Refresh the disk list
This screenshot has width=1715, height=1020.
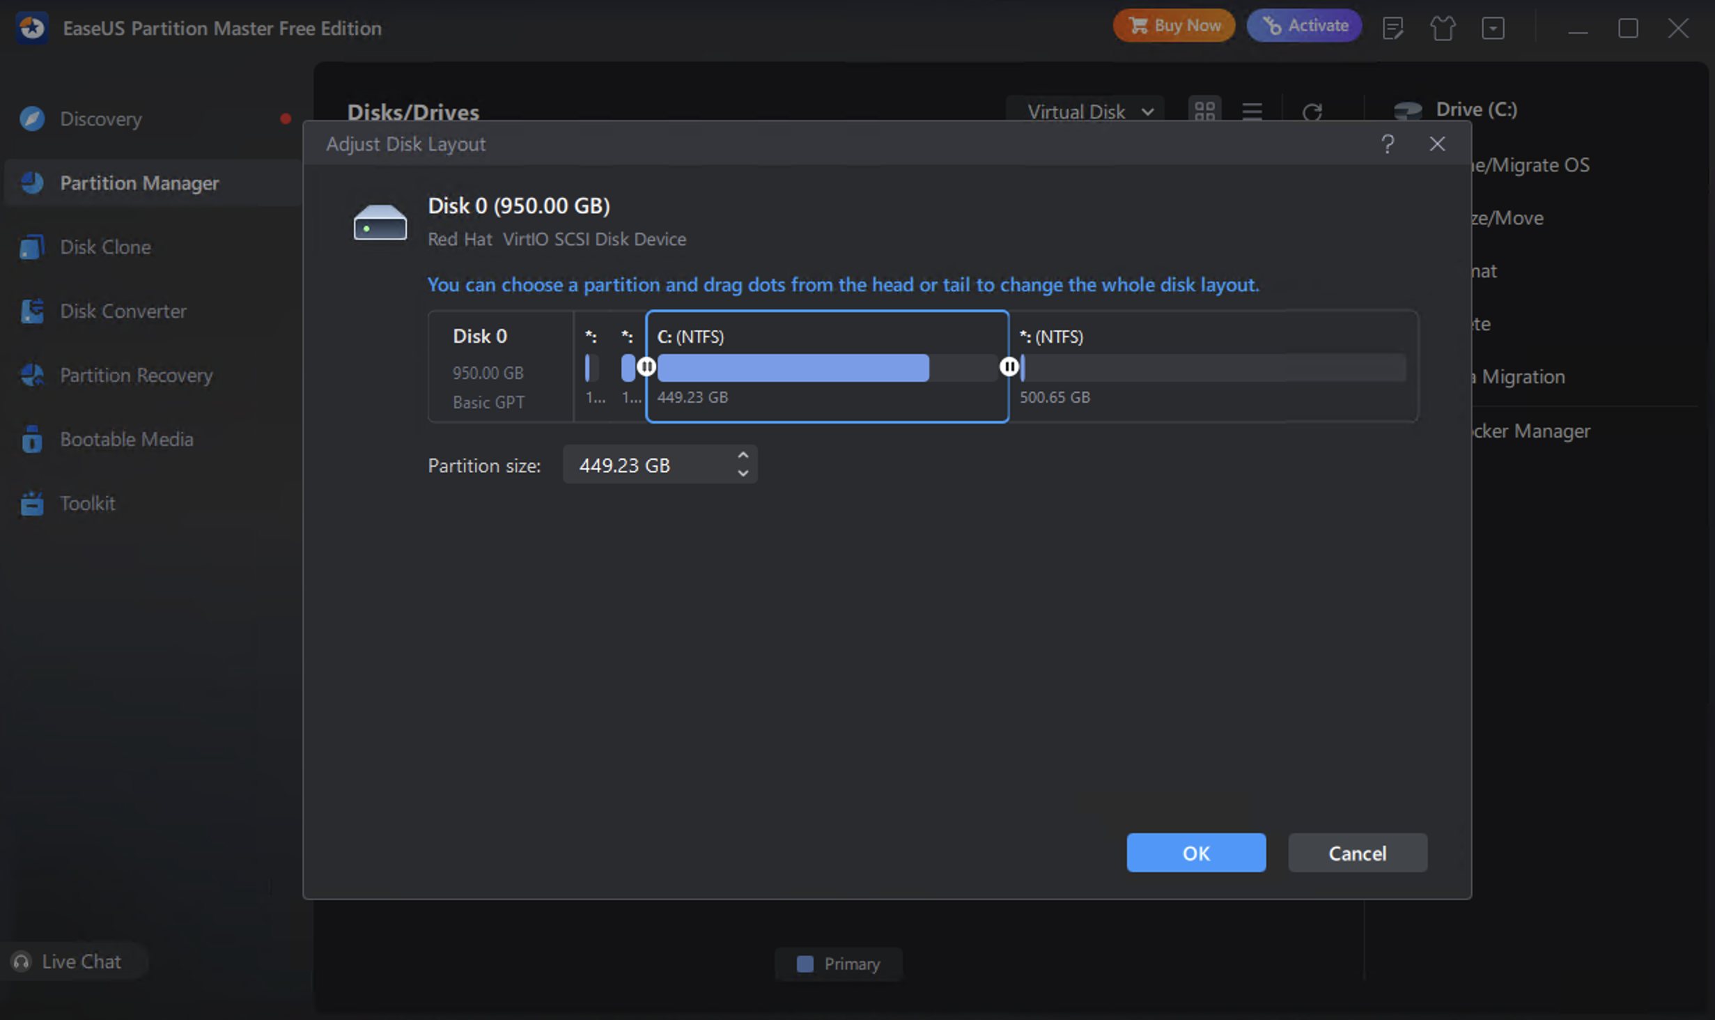[x=1312, y=111]
